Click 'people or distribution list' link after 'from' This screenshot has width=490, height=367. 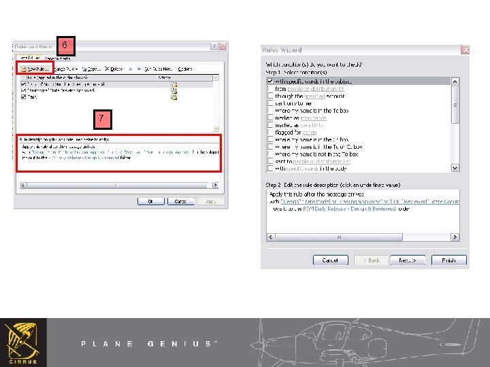click(316, 89)
